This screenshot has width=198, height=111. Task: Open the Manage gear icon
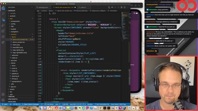tap(3, 100)
